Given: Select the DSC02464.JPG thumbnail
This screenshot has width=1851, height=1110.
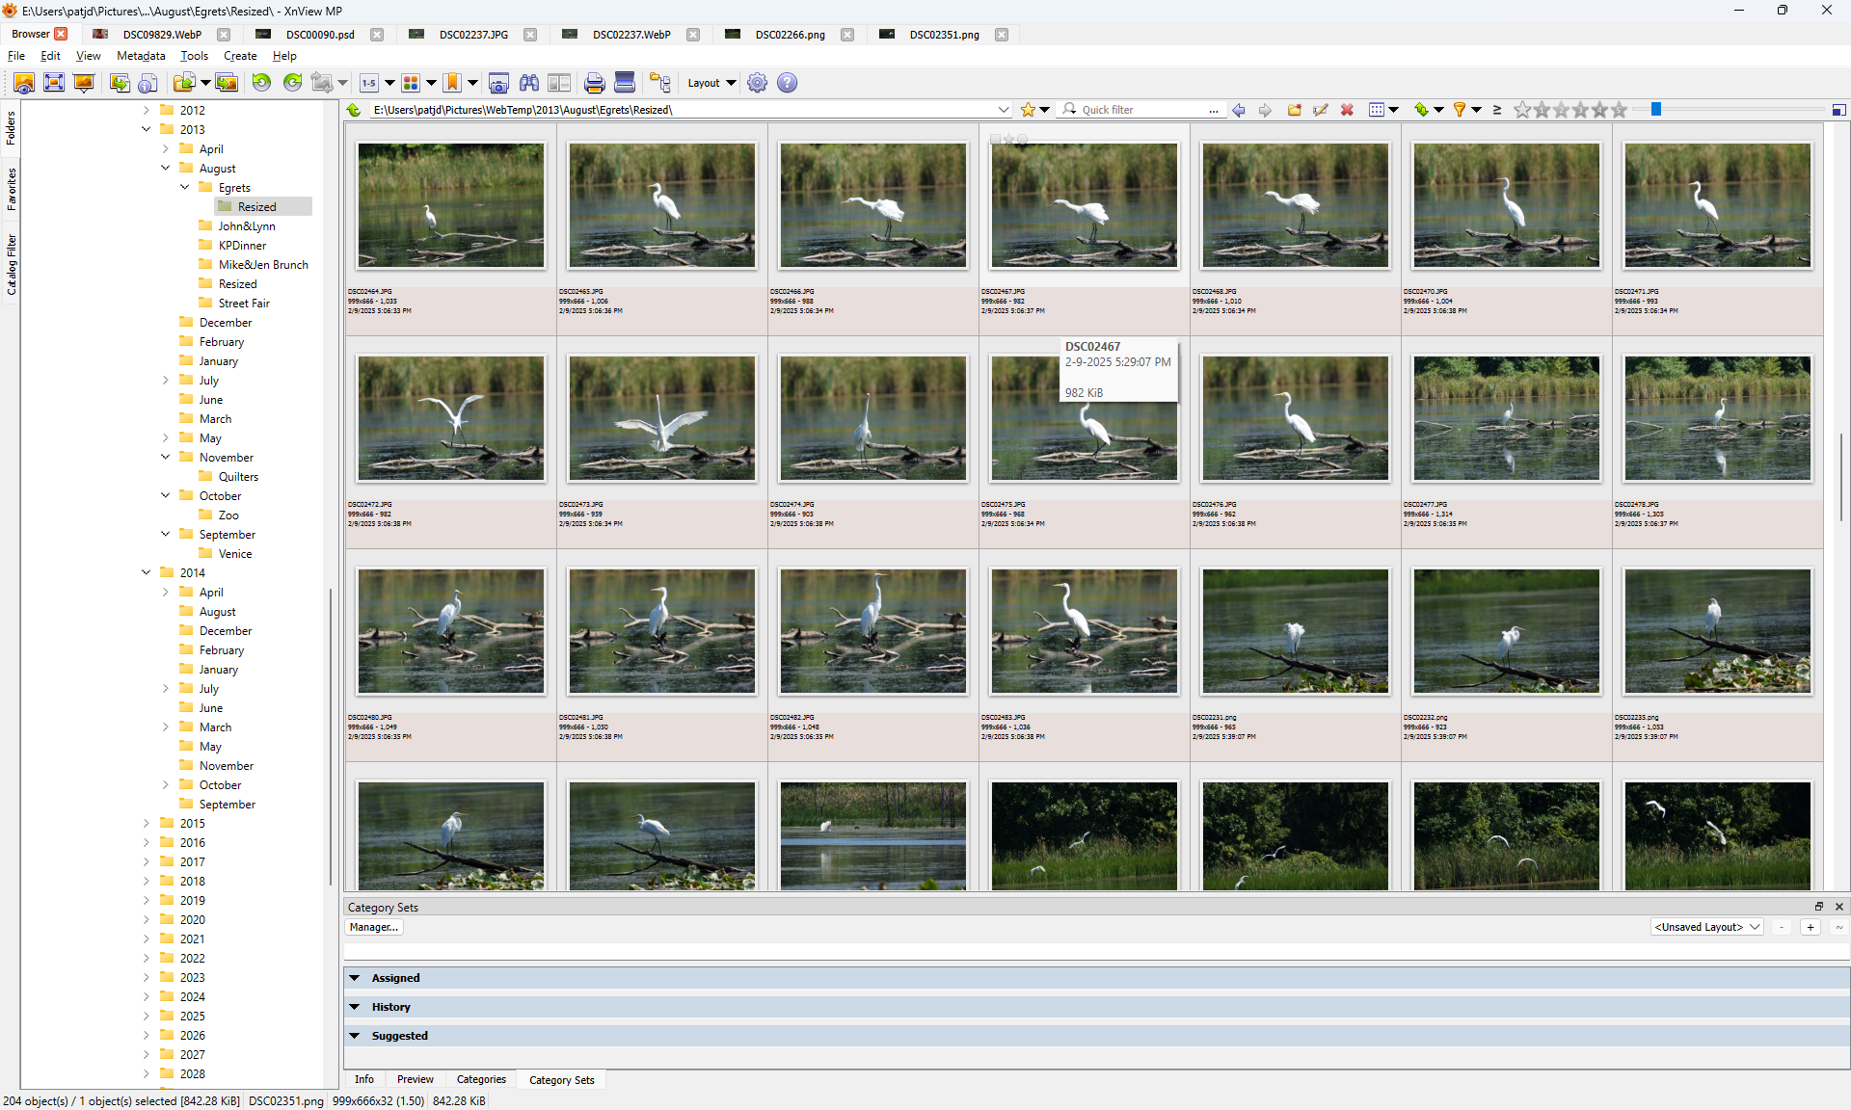Looking at the screenshot, I should tap(451, 206).
